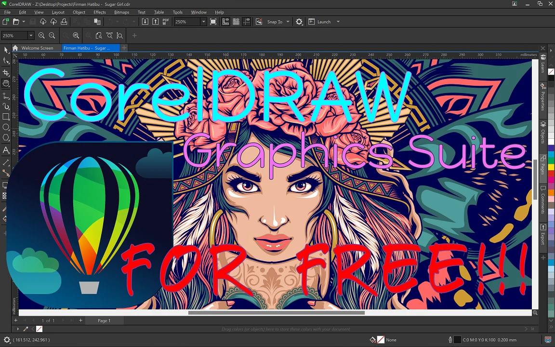Select the Artistic media tool
Screen dimensions: 555x347
point(6,106)
